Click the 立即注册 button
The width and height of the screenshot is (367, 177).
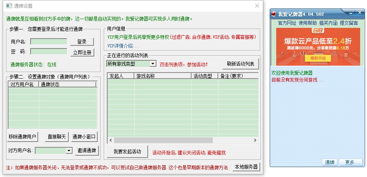pyautogui.click(x=82, y=52)
